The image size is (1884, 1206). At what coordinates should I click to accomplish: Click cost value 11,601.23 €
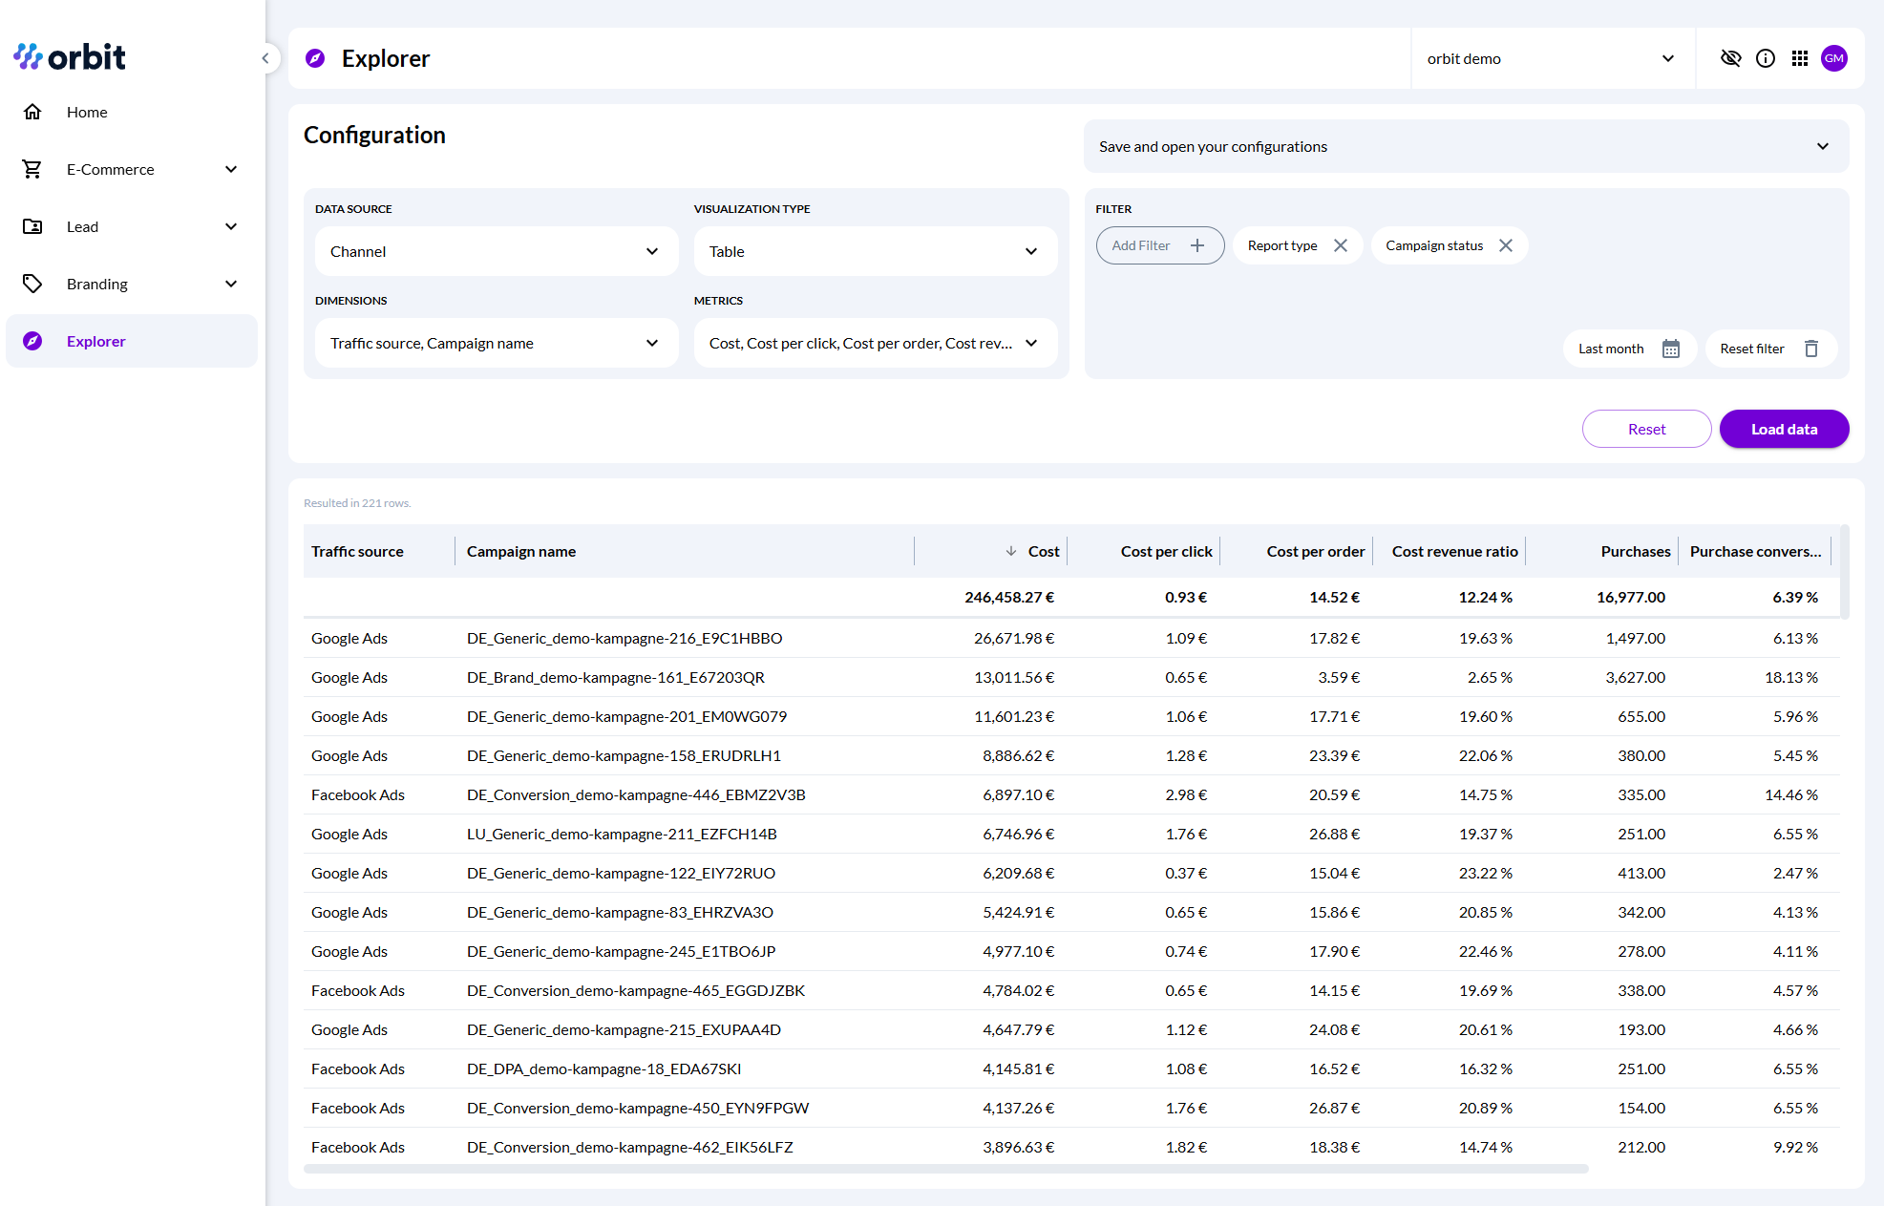point(1014,716)
